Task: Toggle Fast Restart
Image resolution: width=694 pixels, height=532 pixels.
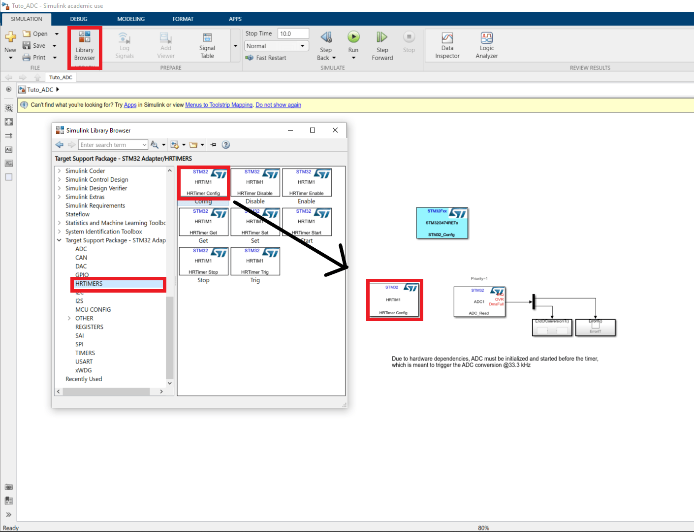Action: coord(266,58)
